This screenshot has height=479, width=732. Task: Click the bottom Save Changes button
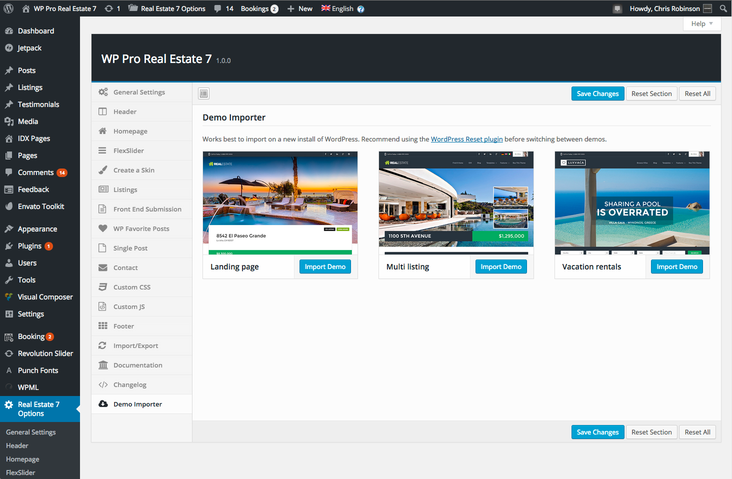tap(597, 432)
